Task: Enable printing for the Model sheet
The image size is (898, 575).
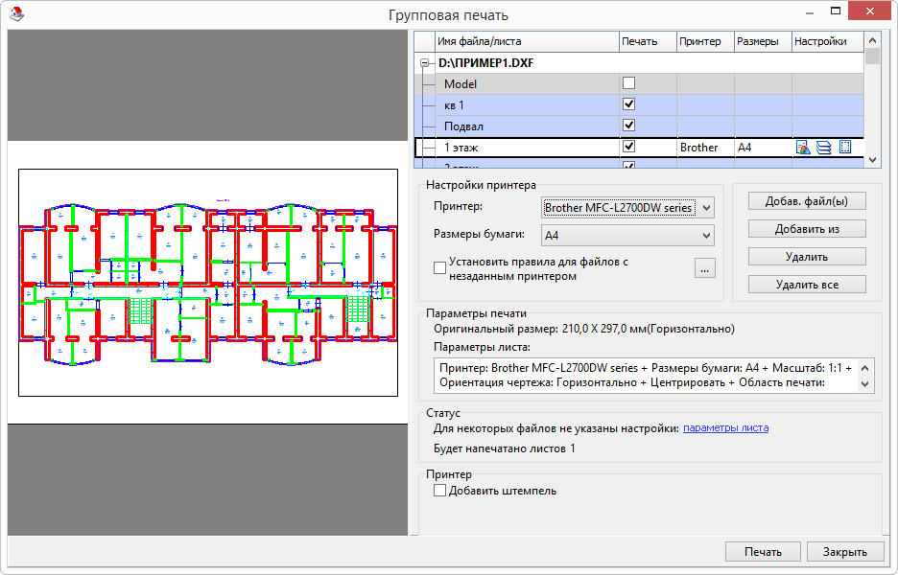Action: tap(629, 83)
